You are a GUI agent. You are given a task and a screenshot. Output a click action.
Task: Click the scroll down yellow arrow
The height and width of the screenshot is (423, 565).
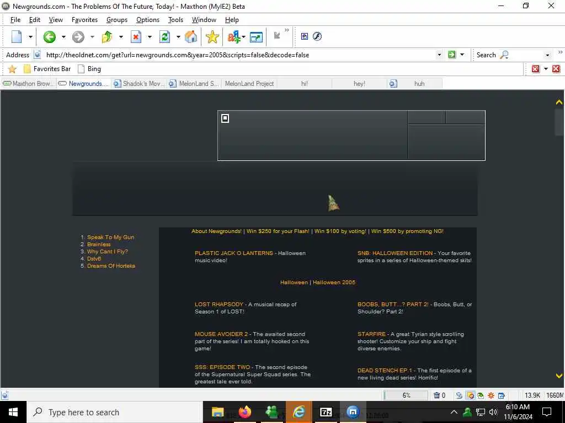pyautogui.click(x=559, y=376)
